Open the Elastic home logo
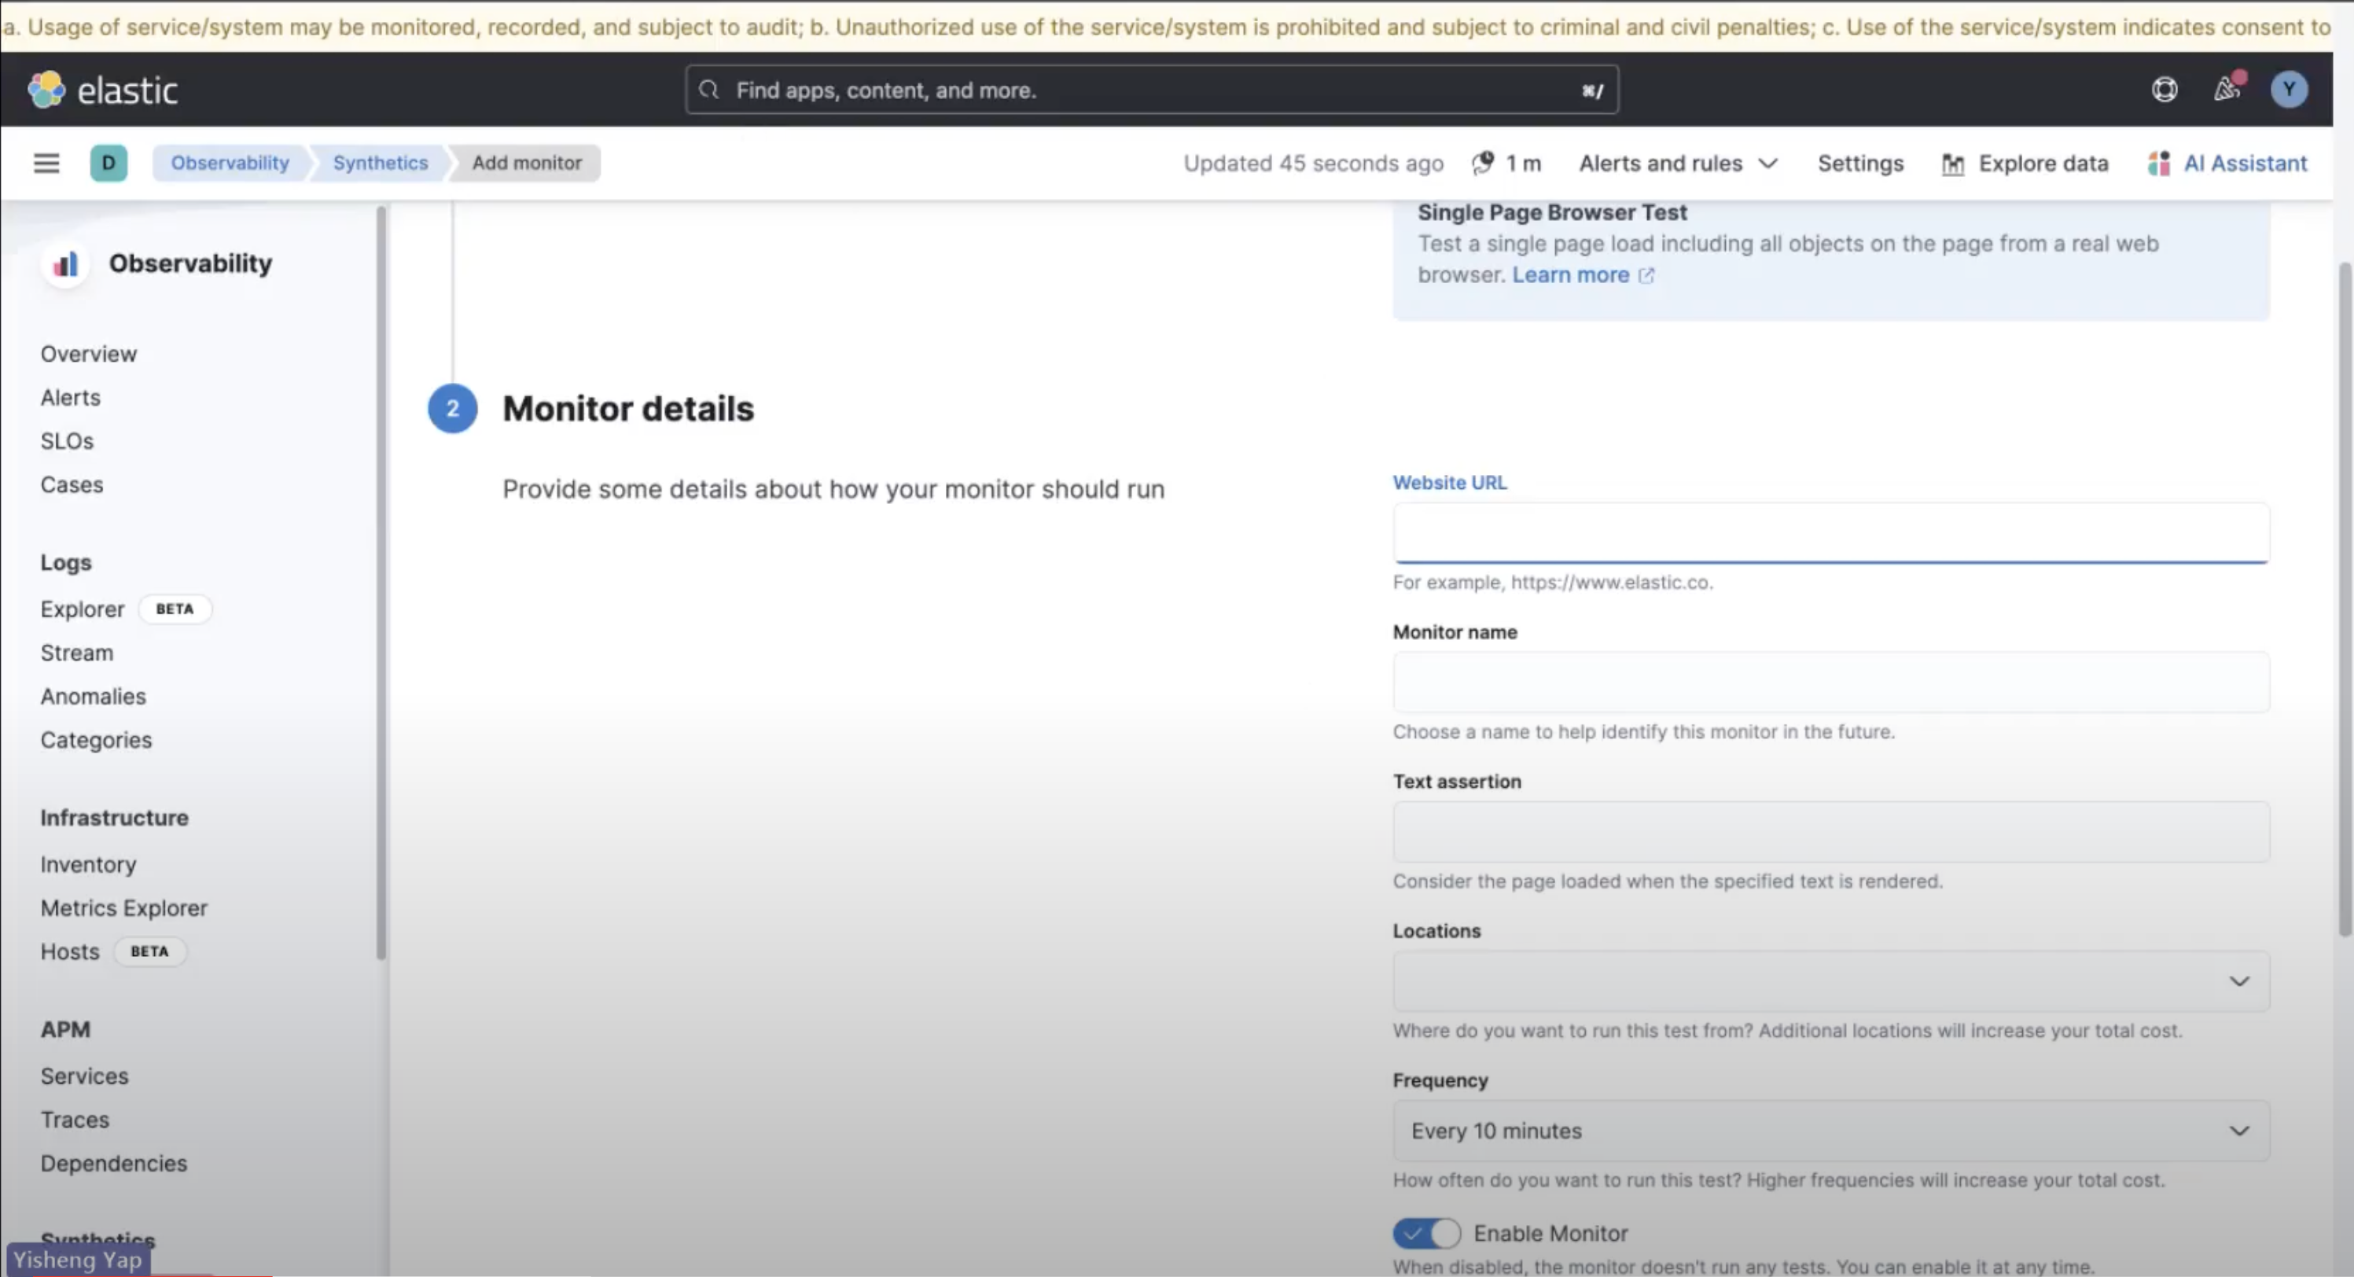This screenshot has width=2354, height=1277. click(x=102, y=89)
